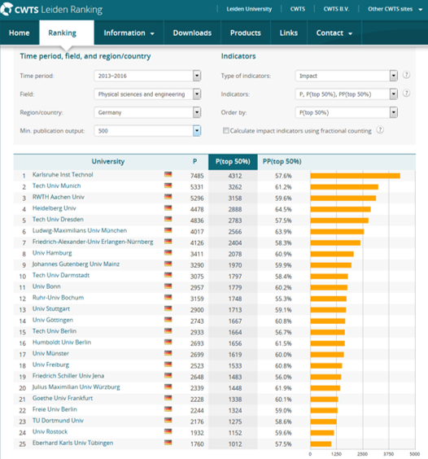The width and height of the screenshot is (428, 459).
Task: Open the Order by dropdown
Action: [347, 112]
